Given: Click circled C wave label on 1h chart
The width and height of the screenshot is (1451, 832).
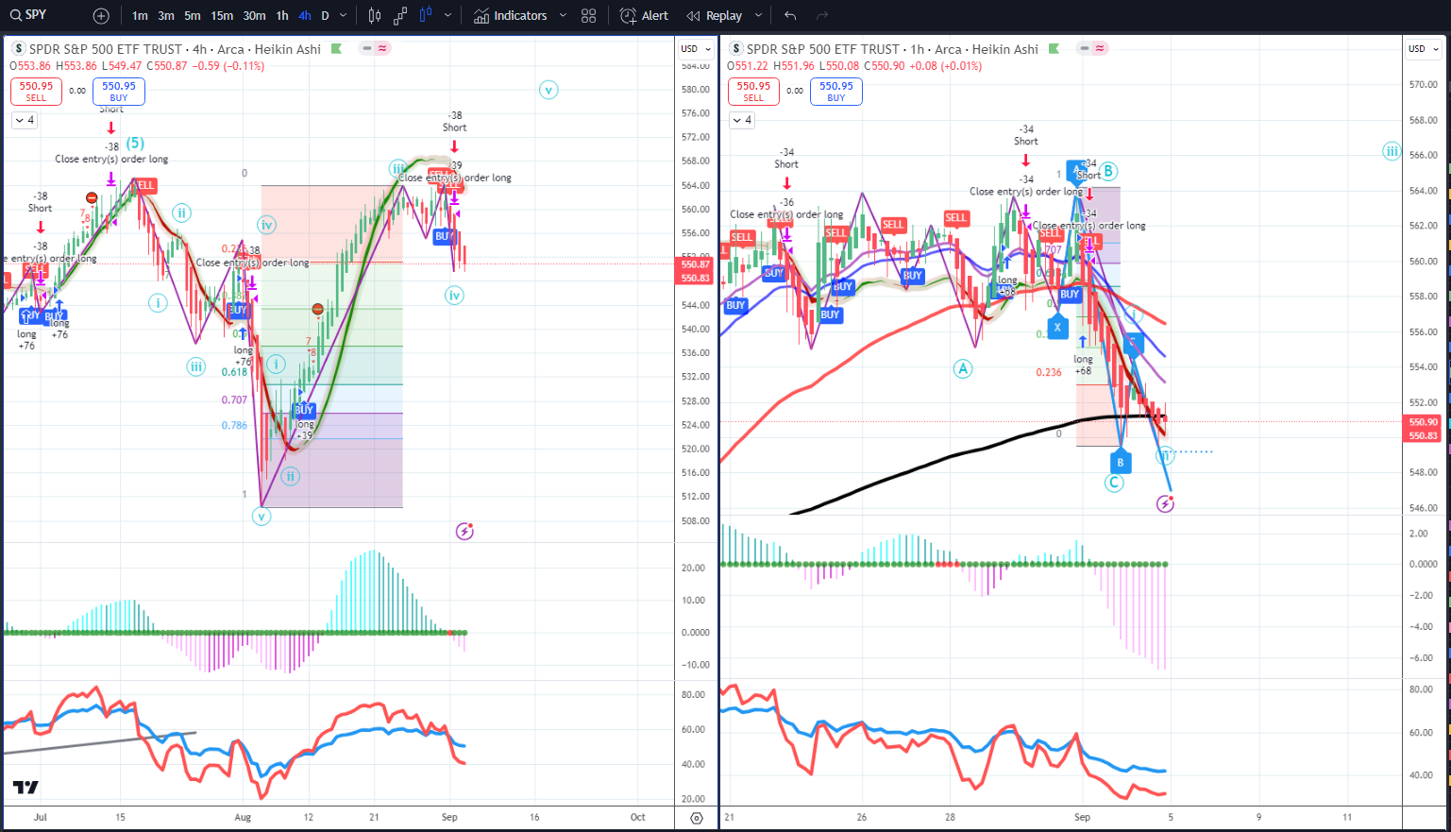Looking at the screenshot, I should tap(1114, 483).
